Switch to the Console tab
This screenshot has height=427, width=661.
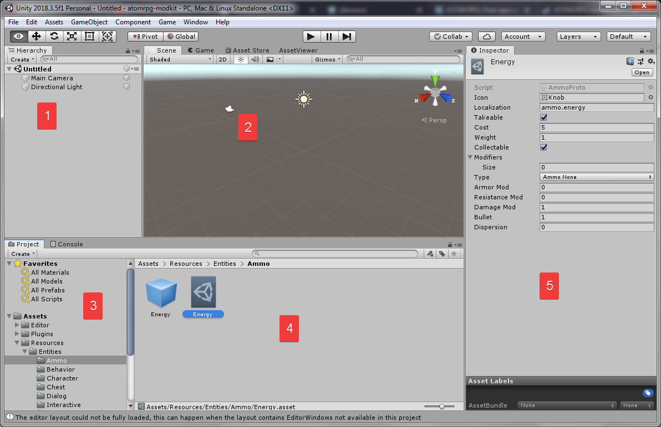click(67, 244)
